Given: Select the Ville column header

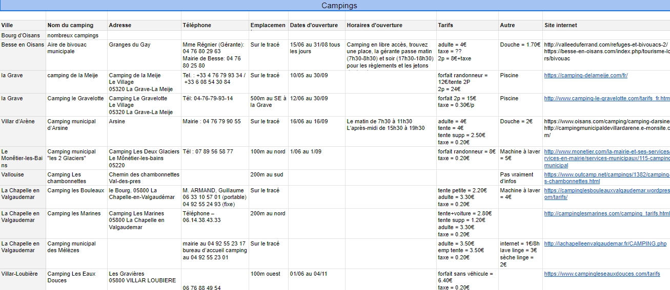Looking at the screenshot, I should tap(23, 25).
